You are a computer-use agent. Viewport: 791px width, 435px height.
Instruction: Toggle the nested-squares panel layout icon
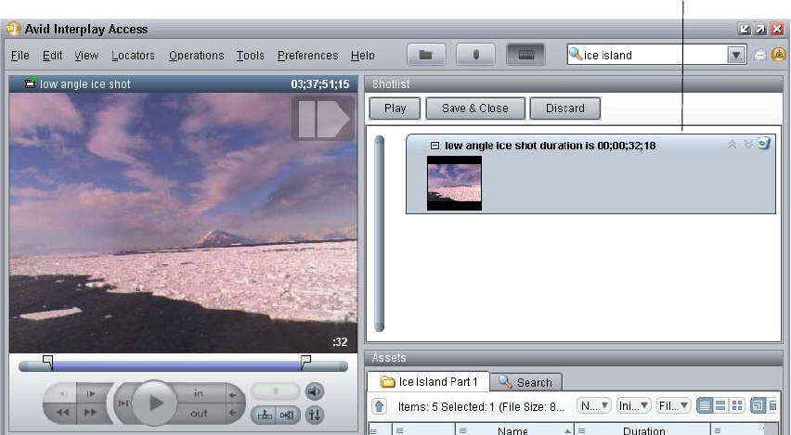(758, 405)
